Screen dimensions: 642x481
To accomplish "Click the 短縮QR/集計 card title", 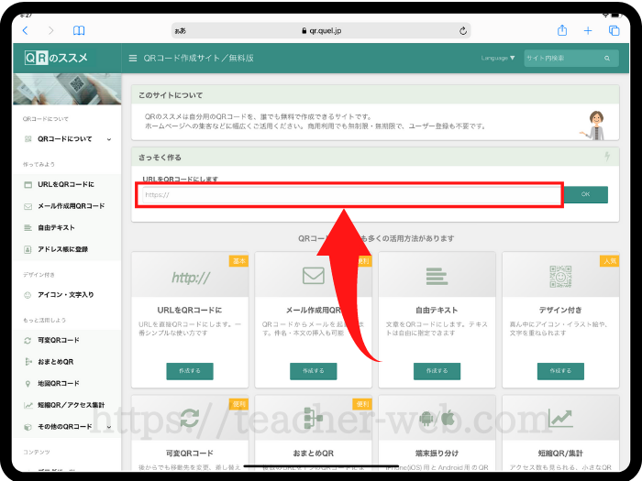I will (x=560, y=454).
